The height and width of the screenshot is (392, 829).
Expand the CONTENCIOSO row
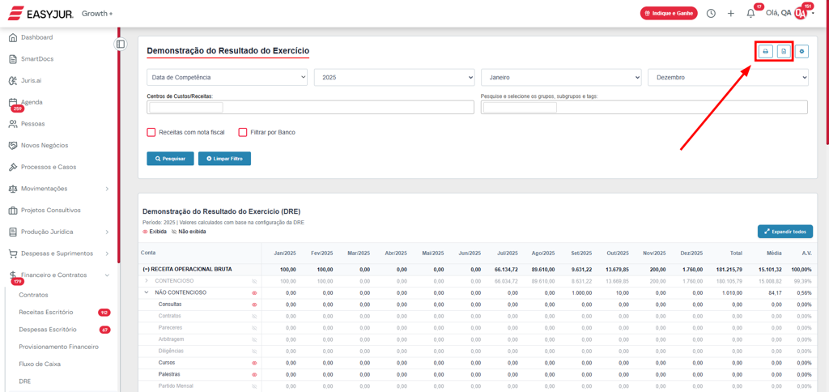[x=147, y=281]
